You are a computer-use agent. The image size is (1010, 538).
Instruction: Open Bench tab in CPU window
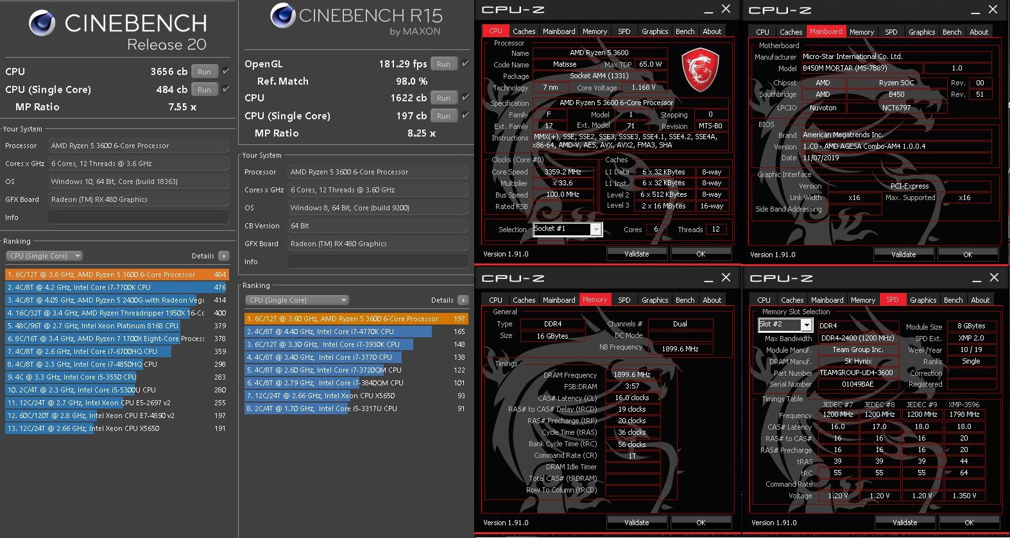[685, 31]
